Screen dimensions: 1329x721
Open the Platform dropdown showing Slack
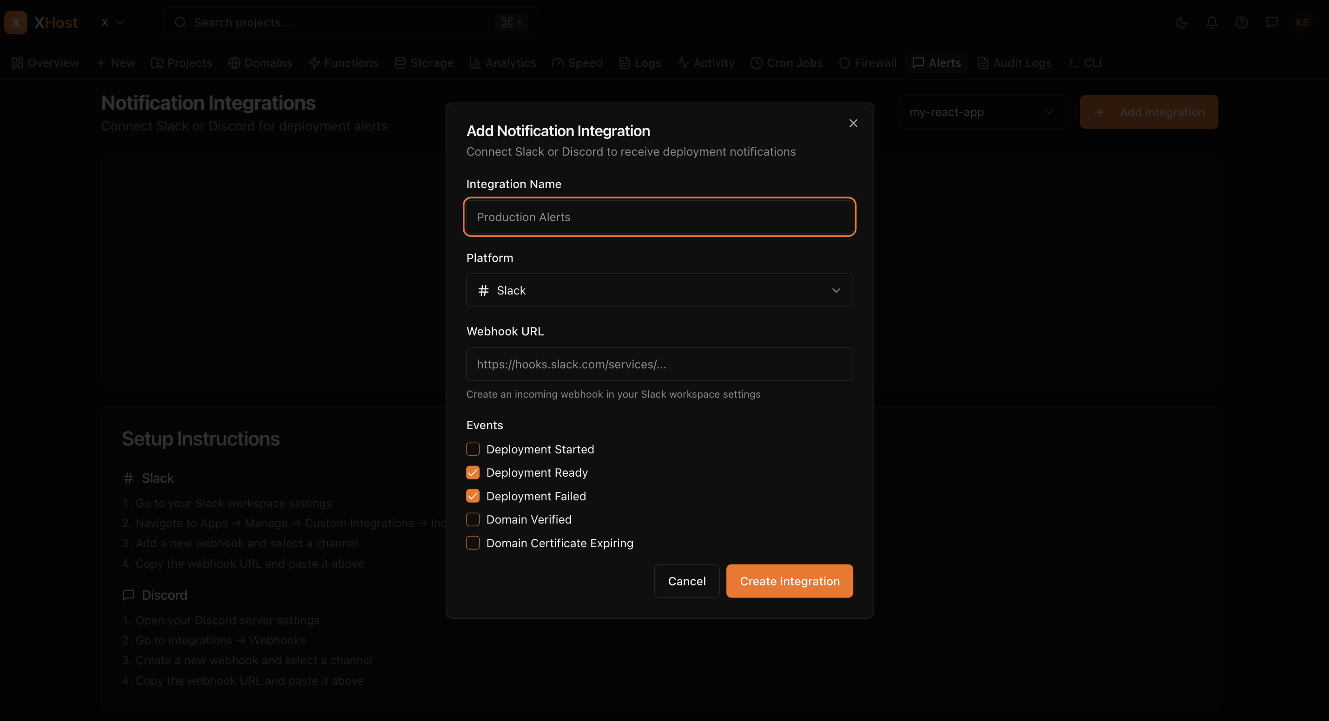point(659,290)
